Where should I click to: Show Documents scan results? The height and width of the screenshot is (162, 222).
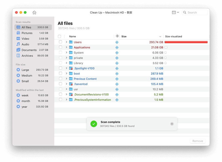point(33,50)
